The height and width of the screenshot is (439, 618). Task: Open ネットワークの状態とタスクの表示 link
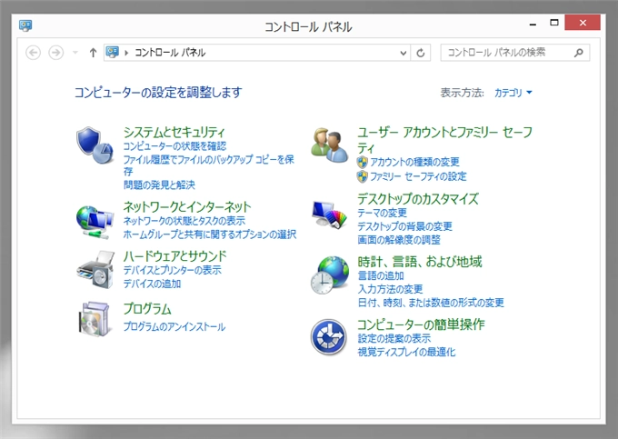[x=184, y=221]
